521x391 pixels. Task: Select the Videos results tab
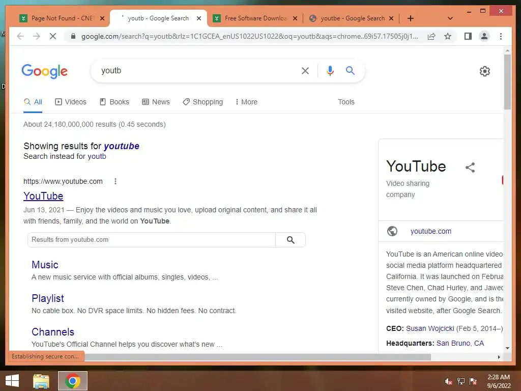(70, 102)
